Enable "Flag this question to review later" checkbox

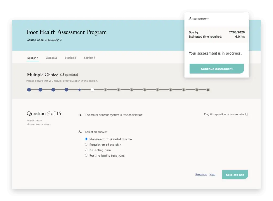coord(246,114)
